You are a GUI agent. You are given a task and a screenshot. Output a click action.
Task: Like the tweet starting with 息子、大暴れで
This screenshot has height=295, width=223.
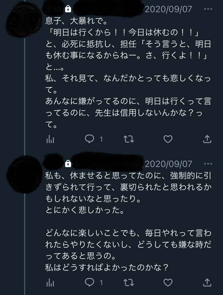tap(168, 139)
